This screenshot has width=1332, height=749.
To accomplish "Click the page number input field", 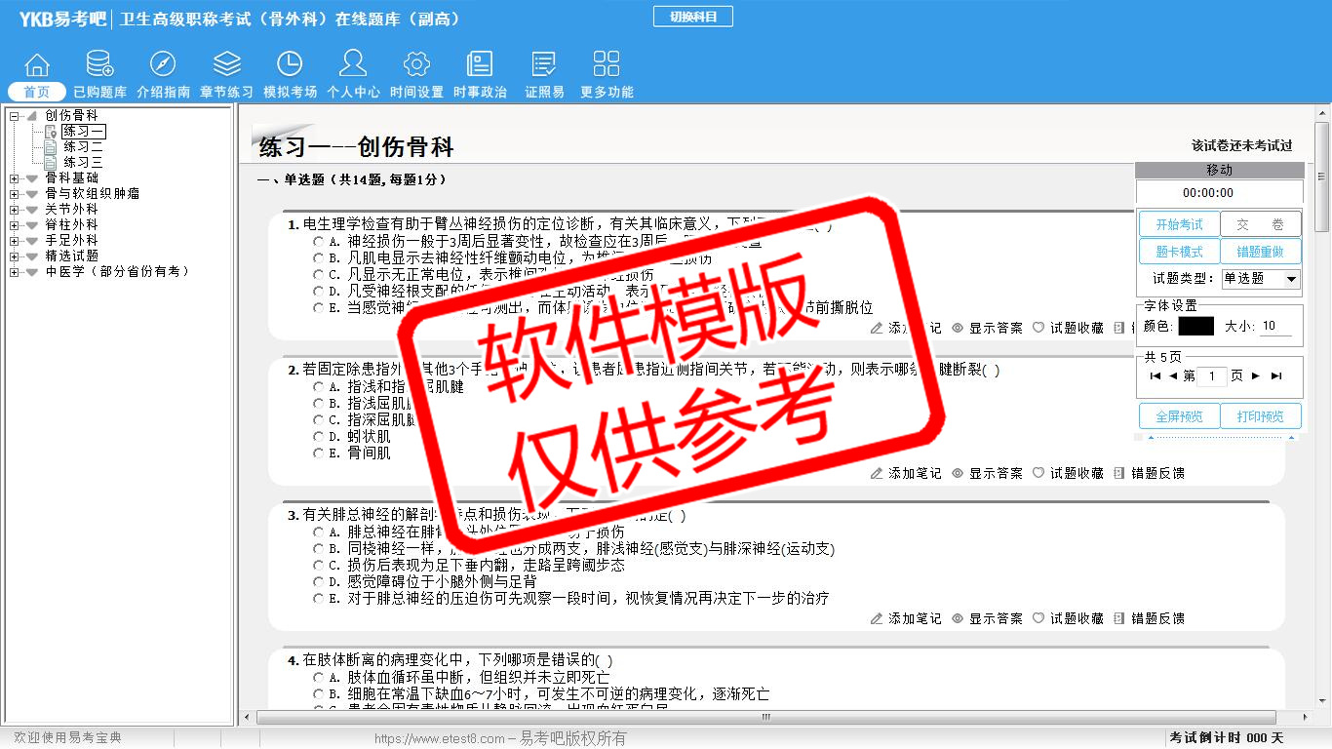I will pos(1212,376).
